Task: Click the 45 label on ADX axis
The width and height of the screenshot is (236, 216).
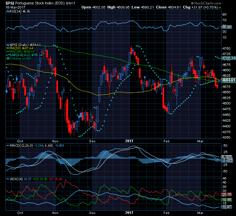Action: 225,178
